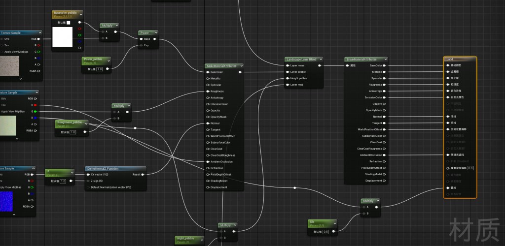505x246 pixels.
Task: Click the 像素深度偏移 0.0 value field
Action: coord(470,168)
